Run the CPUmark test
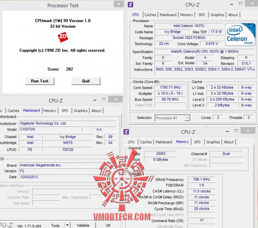The image size is (258, 228). [x=40, y=81]
